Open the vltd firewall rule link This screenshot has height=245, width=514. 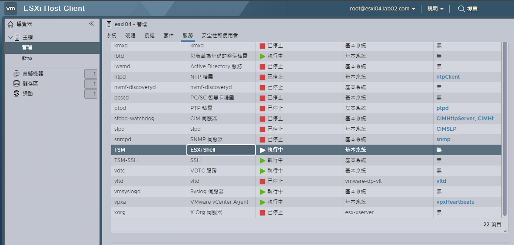pos(441,181)
